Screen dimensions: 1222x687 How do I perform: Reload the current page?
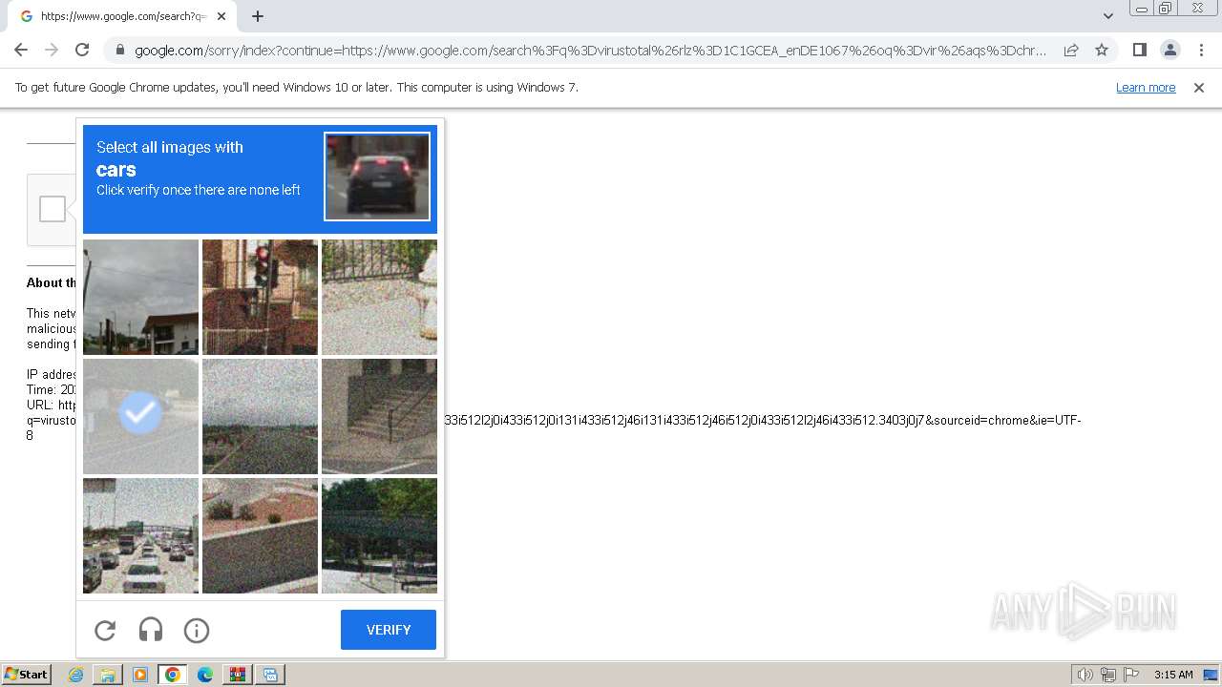[x=82, y=50]
